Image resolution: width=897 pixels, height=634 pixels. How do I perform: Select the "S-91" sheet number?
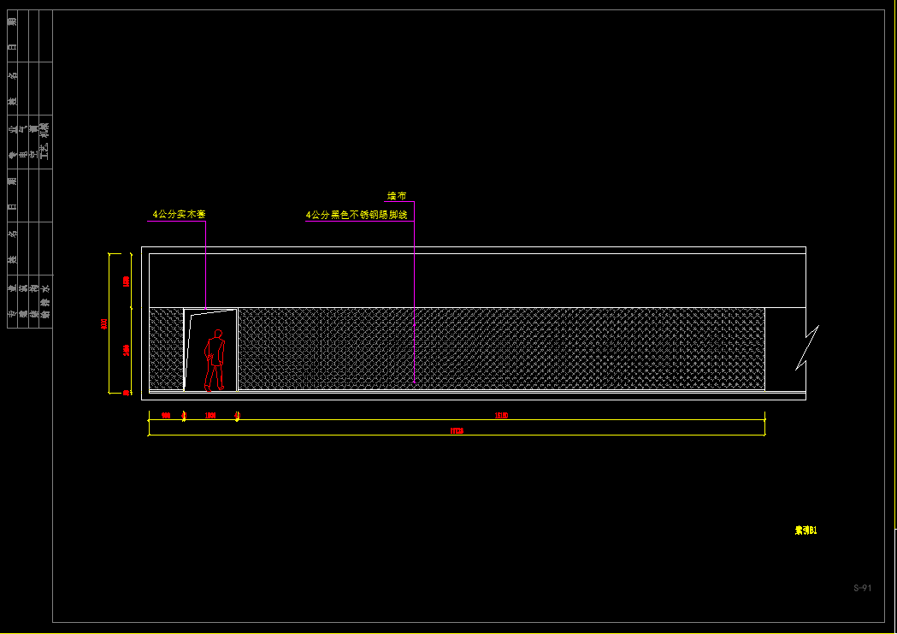tap(862, 588)
